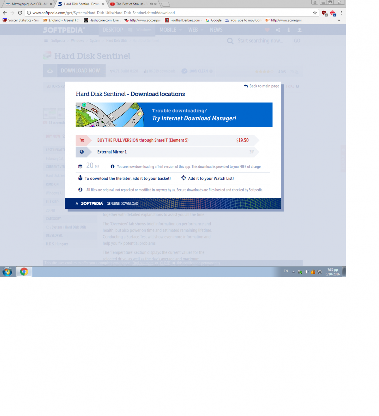Click CLOSE on the cookie notification
This screenshot has height=416, width=379.
pyautogui.click(x=165, y=263)
